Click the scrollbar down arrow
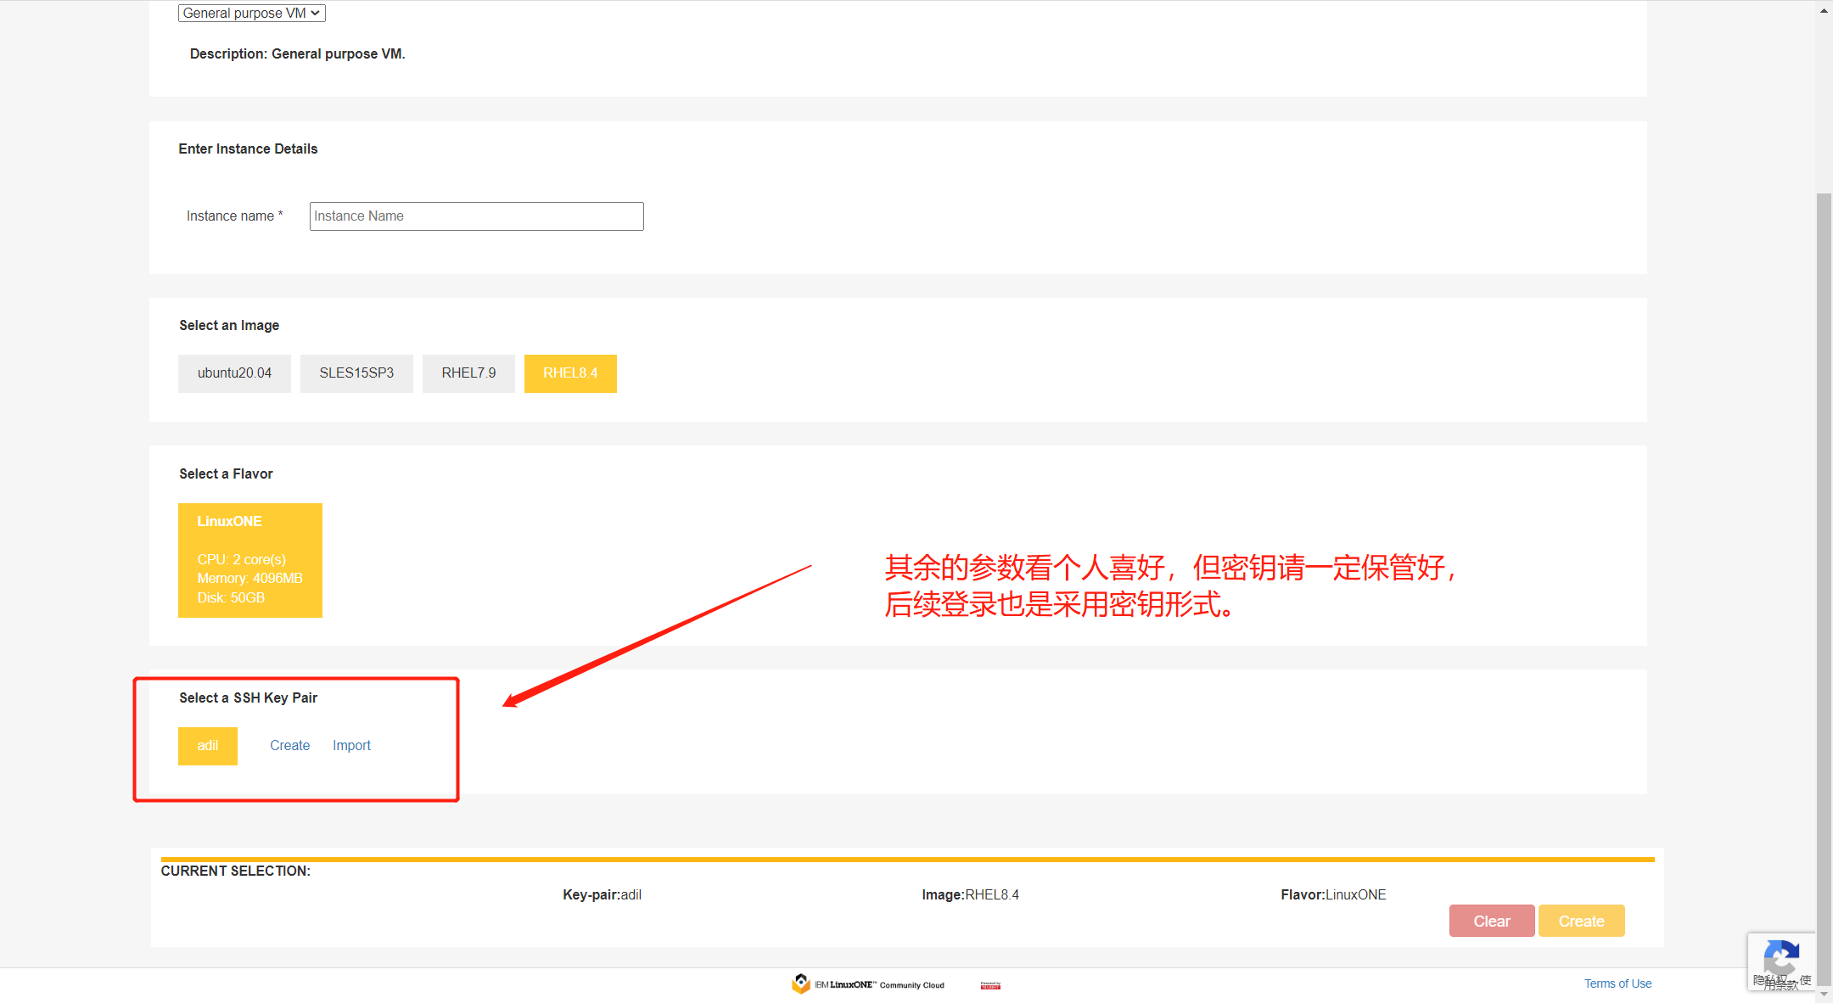 (1824, 995)
